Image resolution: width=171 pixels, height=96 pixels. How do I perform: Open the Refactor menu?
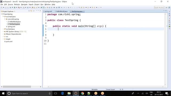pyautogui.click(x=17, y=5)
